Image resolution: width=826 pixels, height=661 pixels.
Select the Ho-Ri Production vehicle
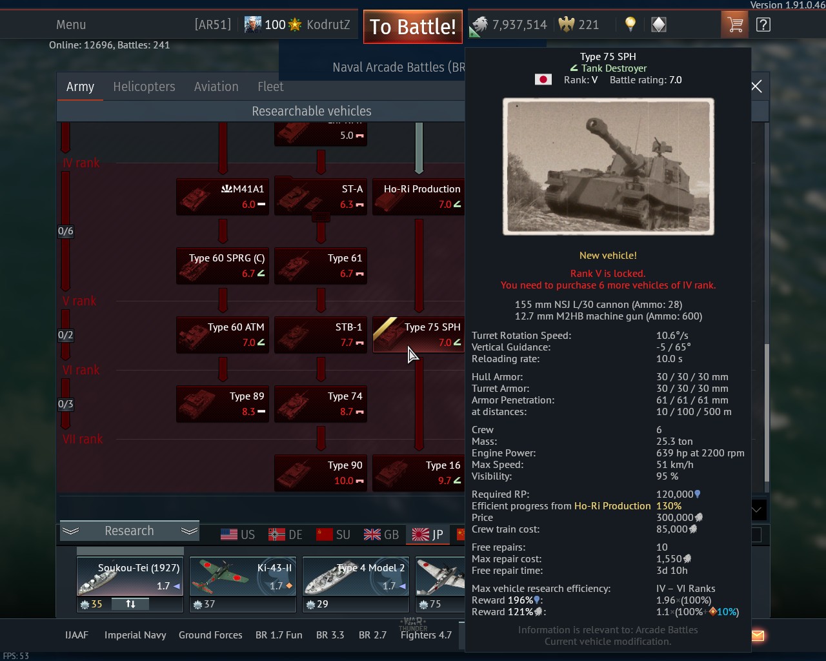pyautogui.click(x=419, y=196)
